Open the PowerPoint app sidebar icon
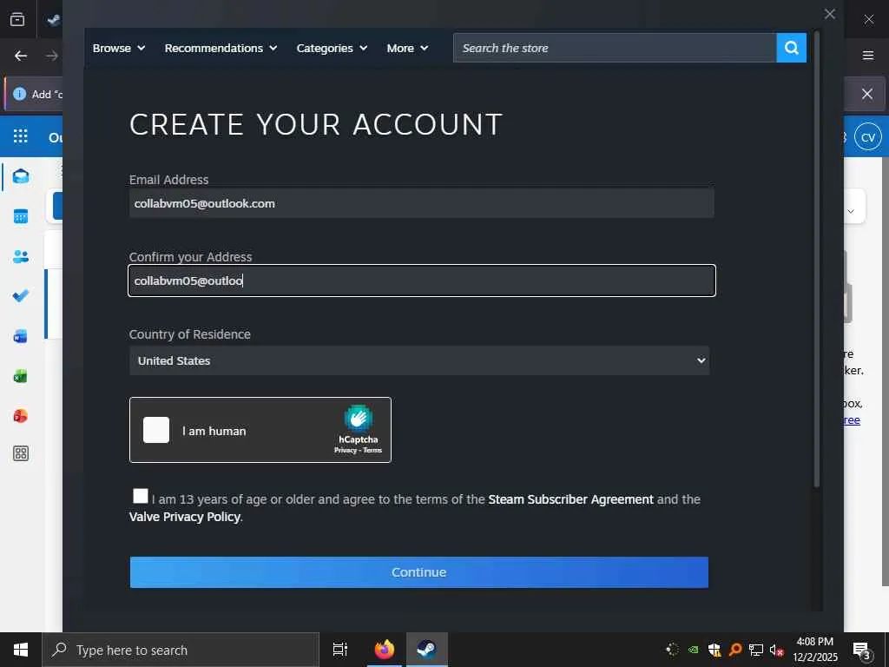The image size is (889, 667). [x=21, y=416]
